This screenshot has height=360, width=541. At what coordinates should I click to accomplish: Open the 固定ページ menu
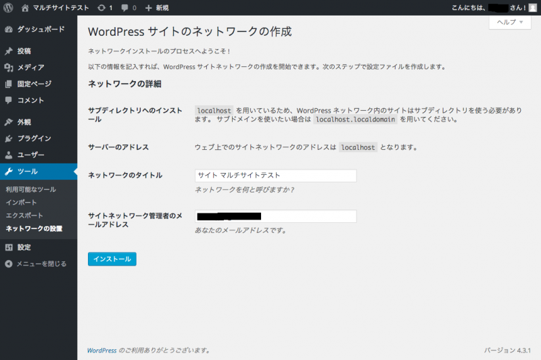(39, 84)
